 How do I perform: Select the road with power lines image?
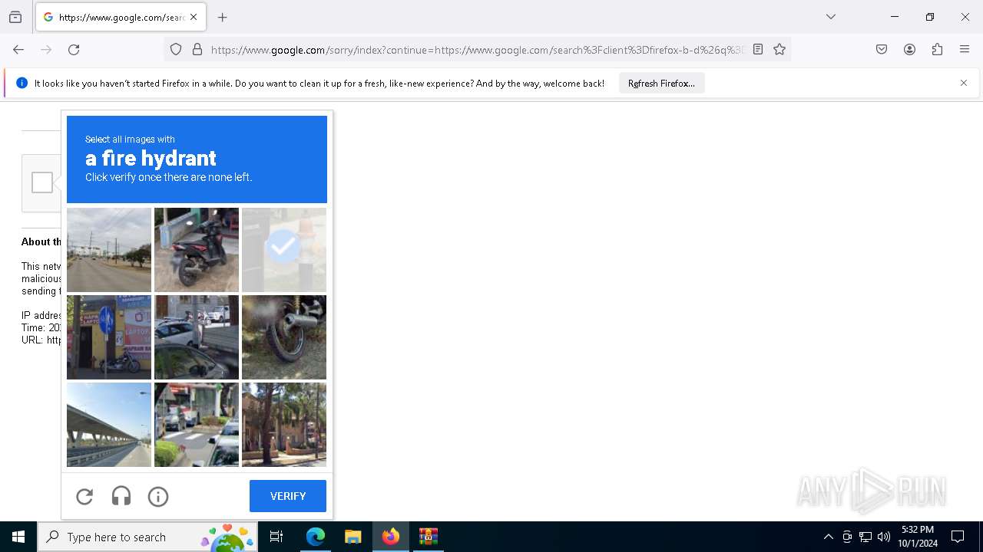(109, 250)
